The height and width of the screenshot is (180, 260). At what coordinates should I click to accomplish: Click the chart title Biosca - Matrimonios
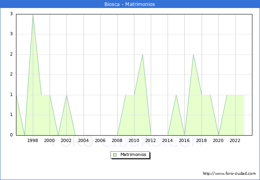click(x=130, y=4)
